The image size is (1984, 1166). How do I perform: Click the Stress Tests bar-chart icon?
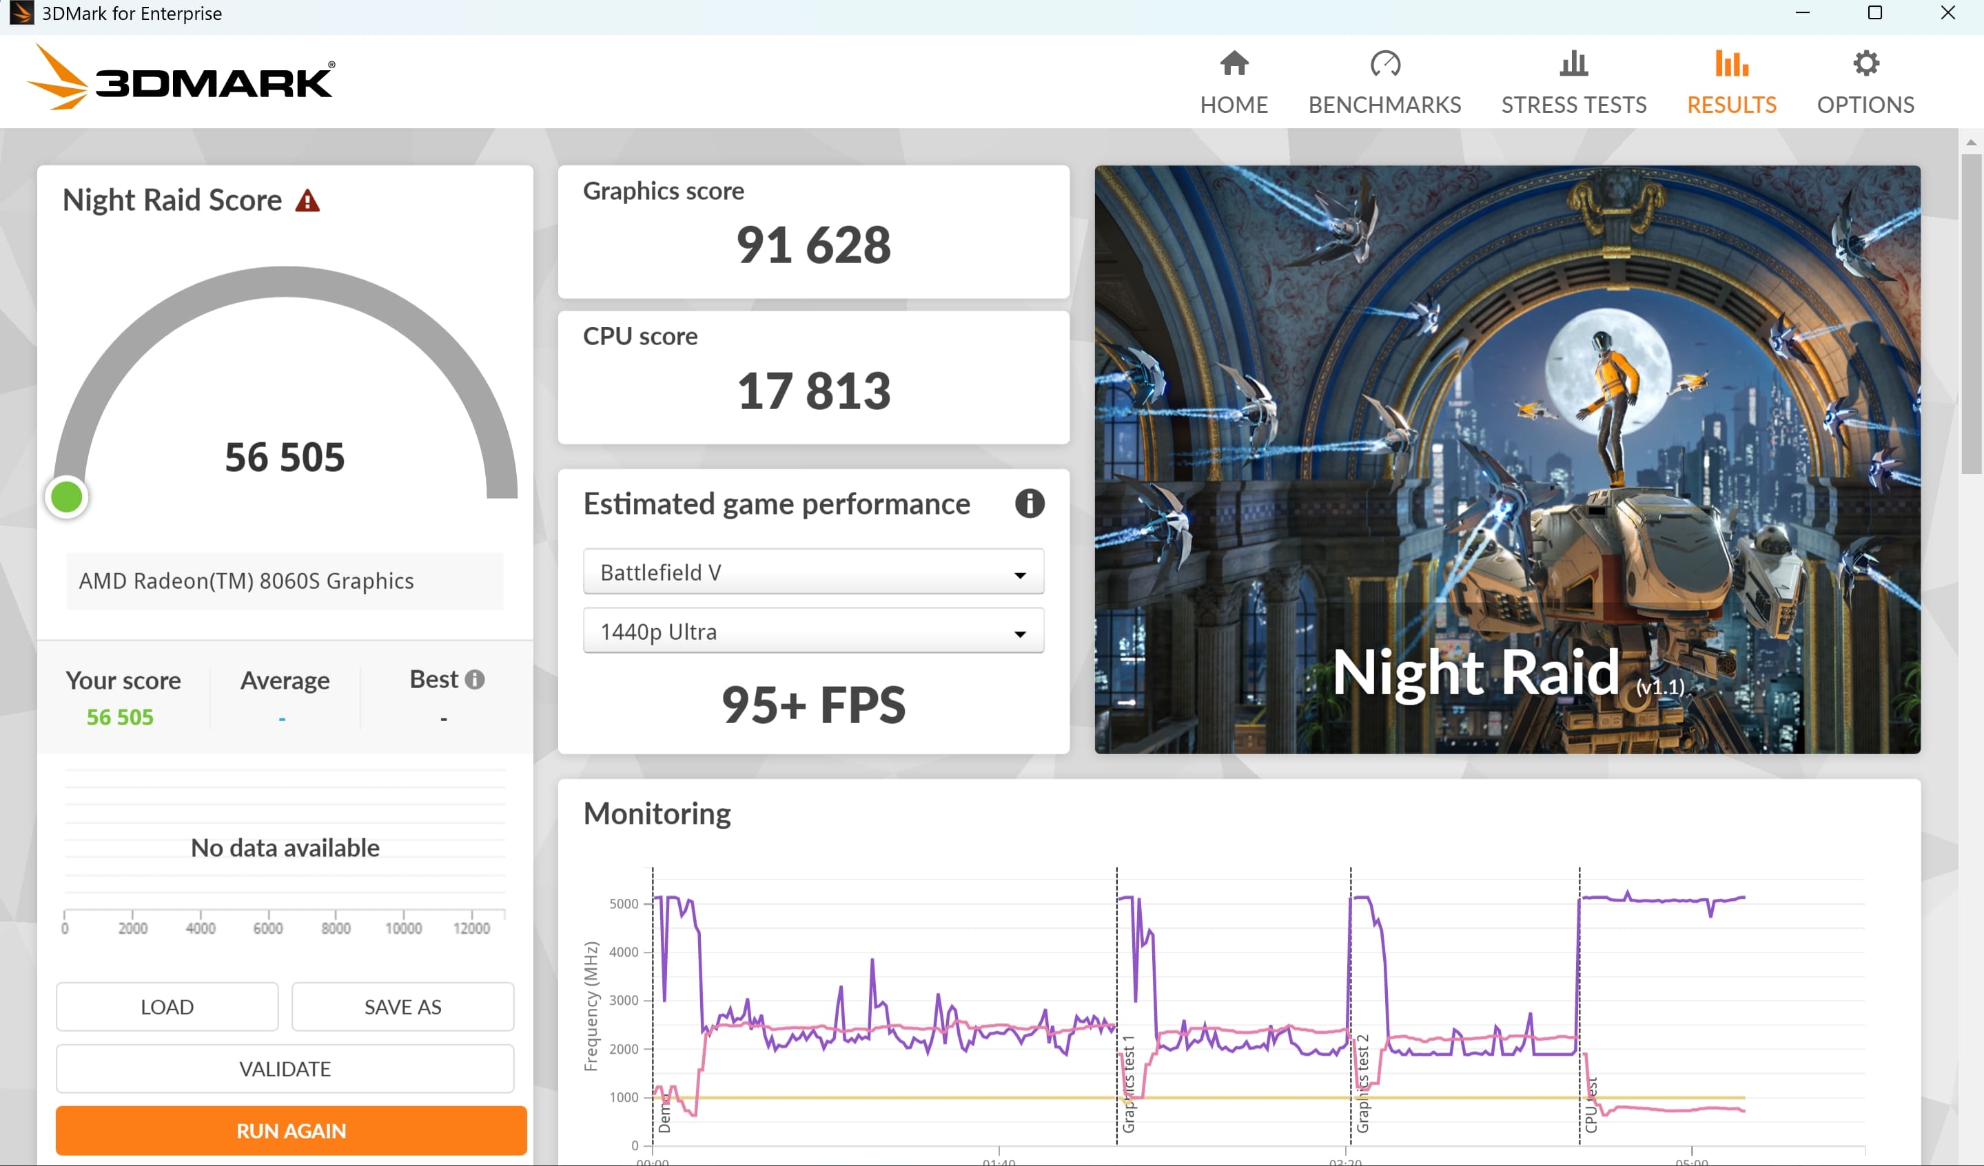tap(1573, 64)
